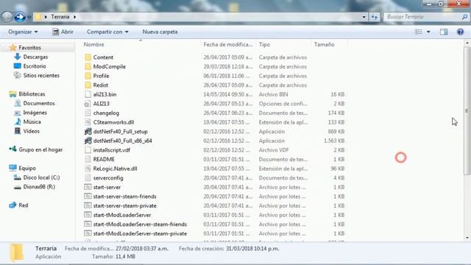This screenshot has width=471, height=265.
Task: Select the Content folder icon
Action: (88, 57)
